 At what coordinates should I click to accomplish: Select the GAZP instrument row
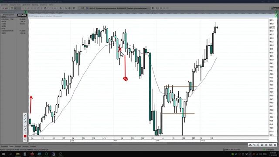(x=14, y=21)
